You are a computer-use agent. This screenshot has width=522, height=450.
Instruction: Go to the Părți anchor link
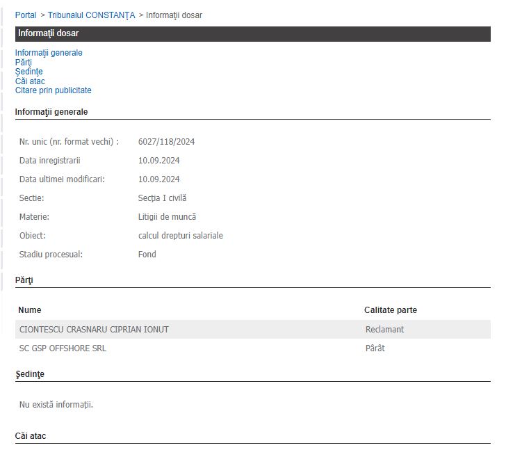click(23, 63)
